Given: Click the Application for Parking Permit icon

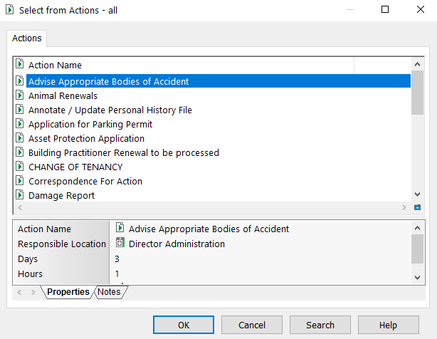Looking at the screenshot, I should (x=20, y=124).
